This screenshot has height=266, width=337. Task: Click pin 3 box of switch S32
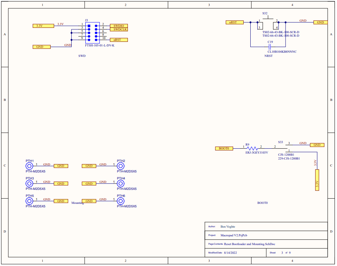tap(260, 27)
